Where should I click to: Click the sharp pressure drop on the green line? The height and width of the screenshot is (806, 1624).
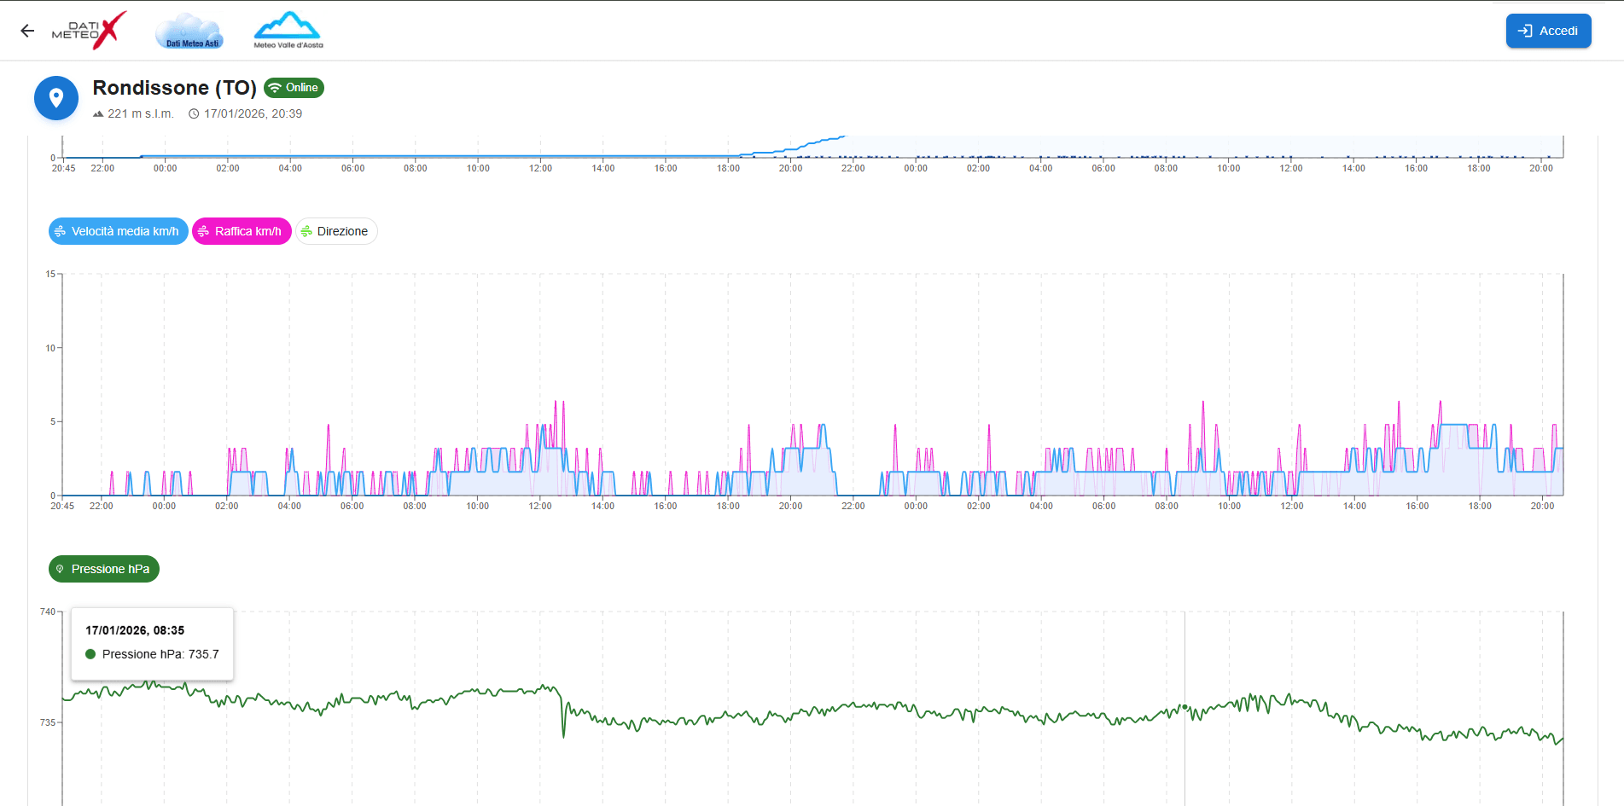(x=563, y=721)
